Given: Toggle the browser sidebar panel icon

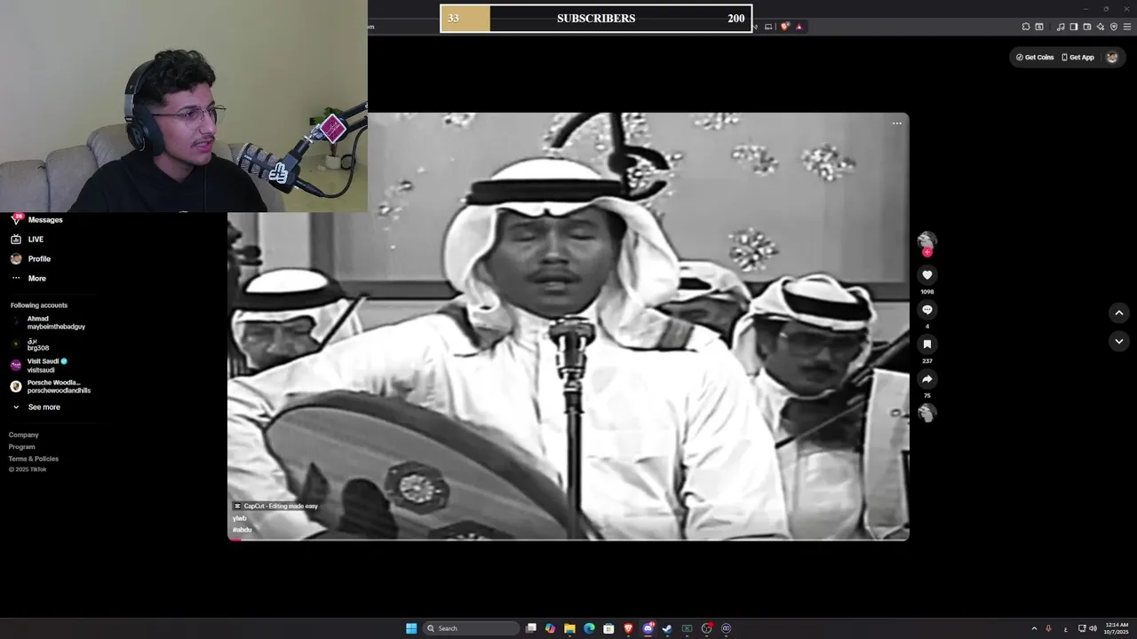Looking at the screenshot, I should pos(1074,27).
